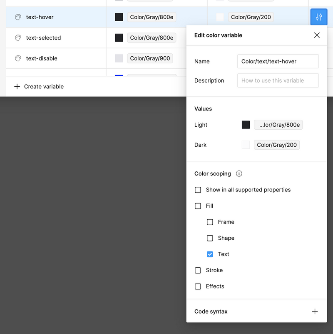Screen dimensions: 333x334
Task: Click the text-hover row light swatch
Action: tap(220, 17)
